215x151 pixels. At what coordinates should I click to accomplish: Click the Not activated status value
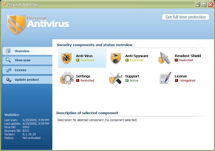31,138
